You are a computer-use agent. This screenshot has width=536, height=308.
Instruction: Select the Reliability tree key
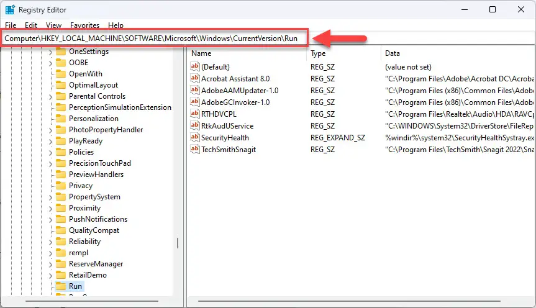(x=84, y=242)
